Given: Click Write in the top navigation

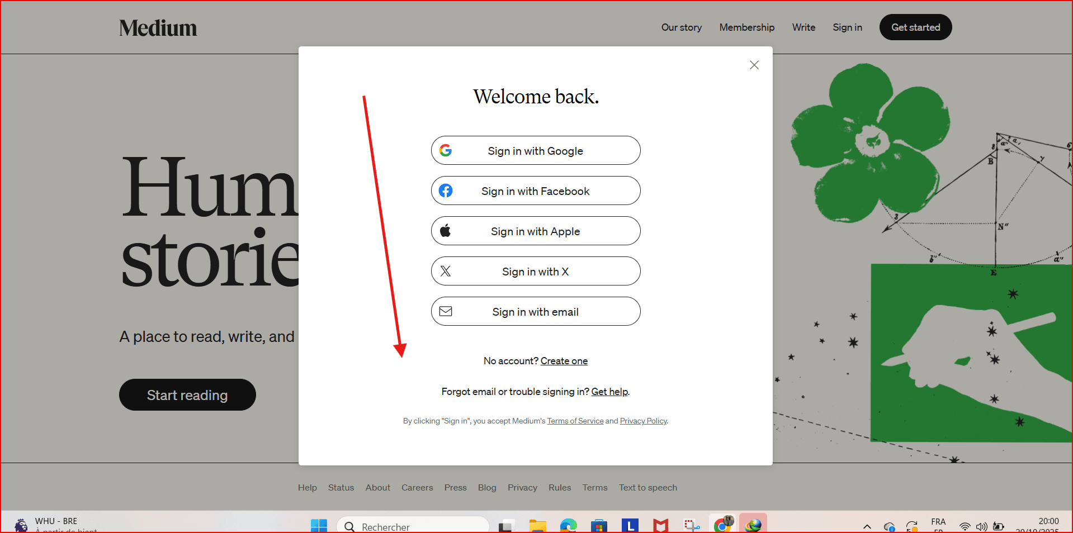Looking at the screenshot, I should [x=803, y=27].
